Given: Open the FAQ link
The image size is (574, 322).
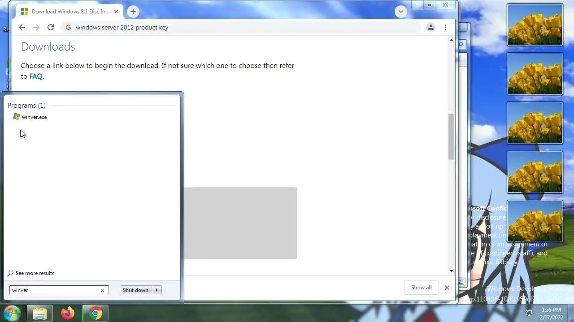Looking at the screenshot, I should tap(36, 76).
